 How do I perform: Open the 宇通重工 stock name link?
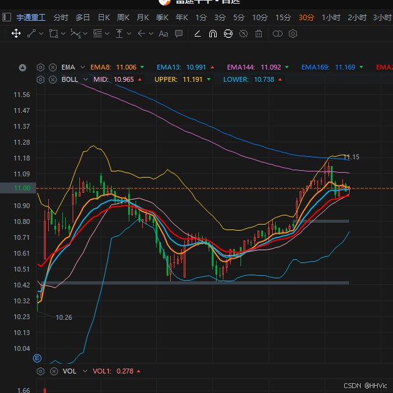(31, 18)
